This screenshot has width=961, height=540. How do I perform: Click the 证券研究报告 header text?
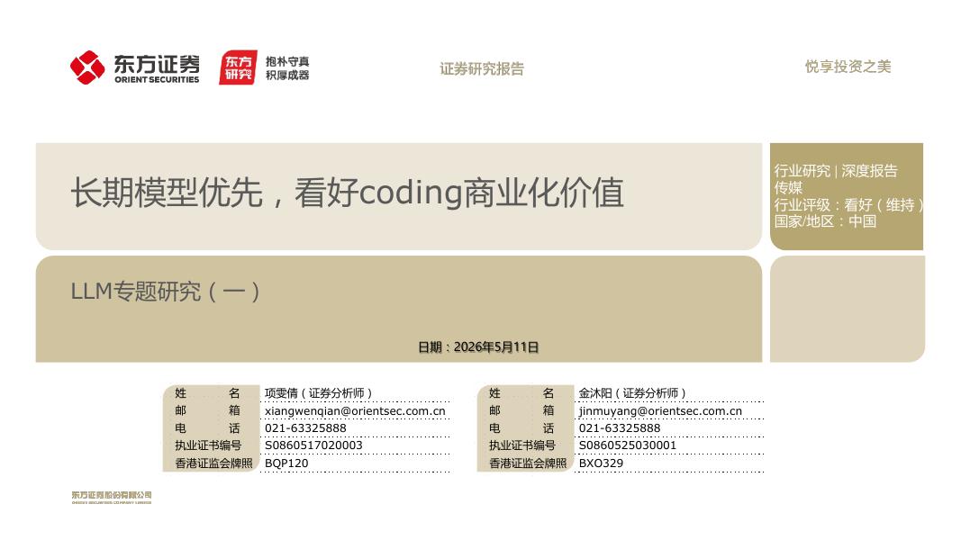pyautogui.click(x=482, y=68)
